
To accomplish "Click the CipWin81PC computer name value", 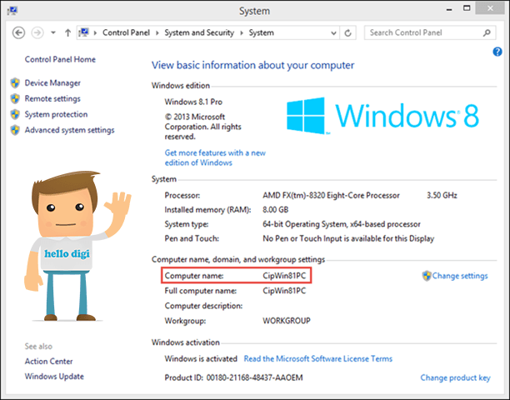I will pos(284,276).
